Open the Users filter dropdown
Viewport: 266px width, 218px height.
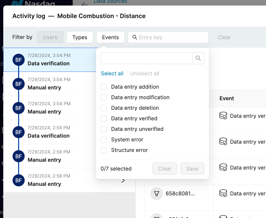pos(50,37)
